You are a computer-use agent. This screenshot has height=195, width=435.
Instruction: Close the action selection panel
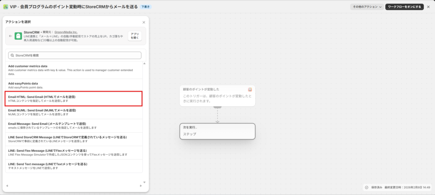point(144,22)
